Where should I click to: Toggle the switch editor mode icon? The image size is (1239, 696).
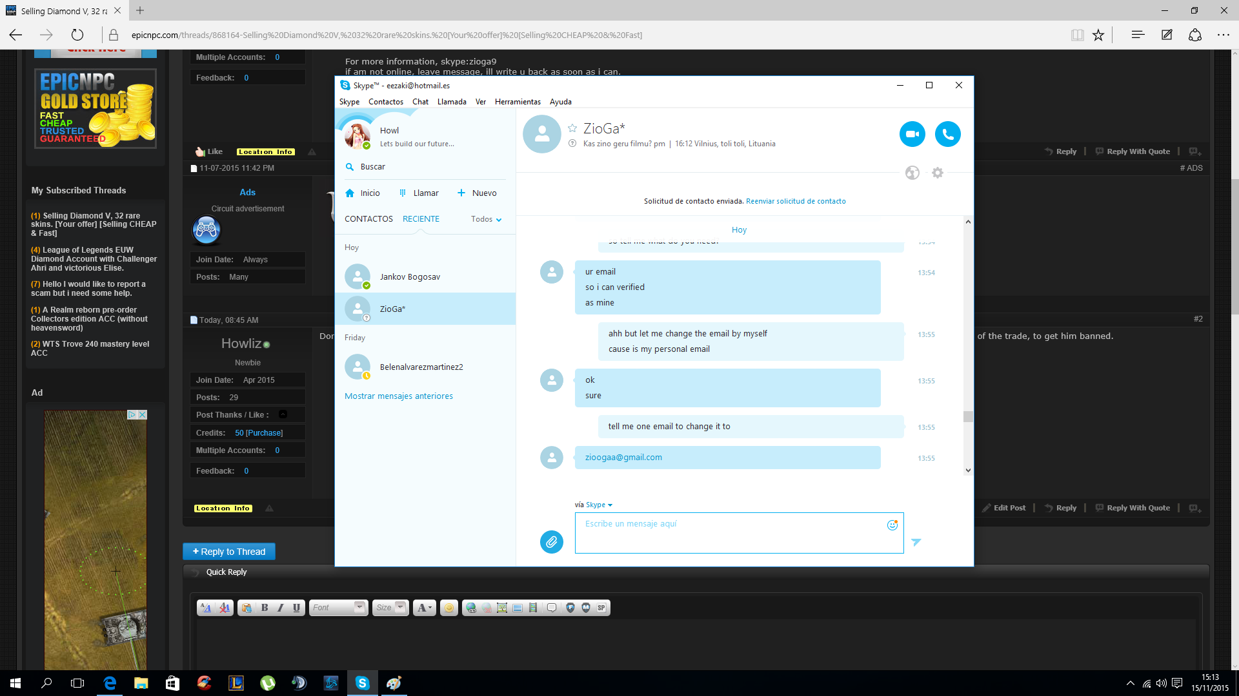pyautogui.click(x=206, y=608)
